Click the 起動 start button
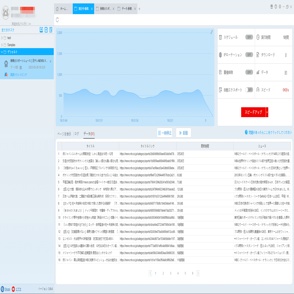 183,133
